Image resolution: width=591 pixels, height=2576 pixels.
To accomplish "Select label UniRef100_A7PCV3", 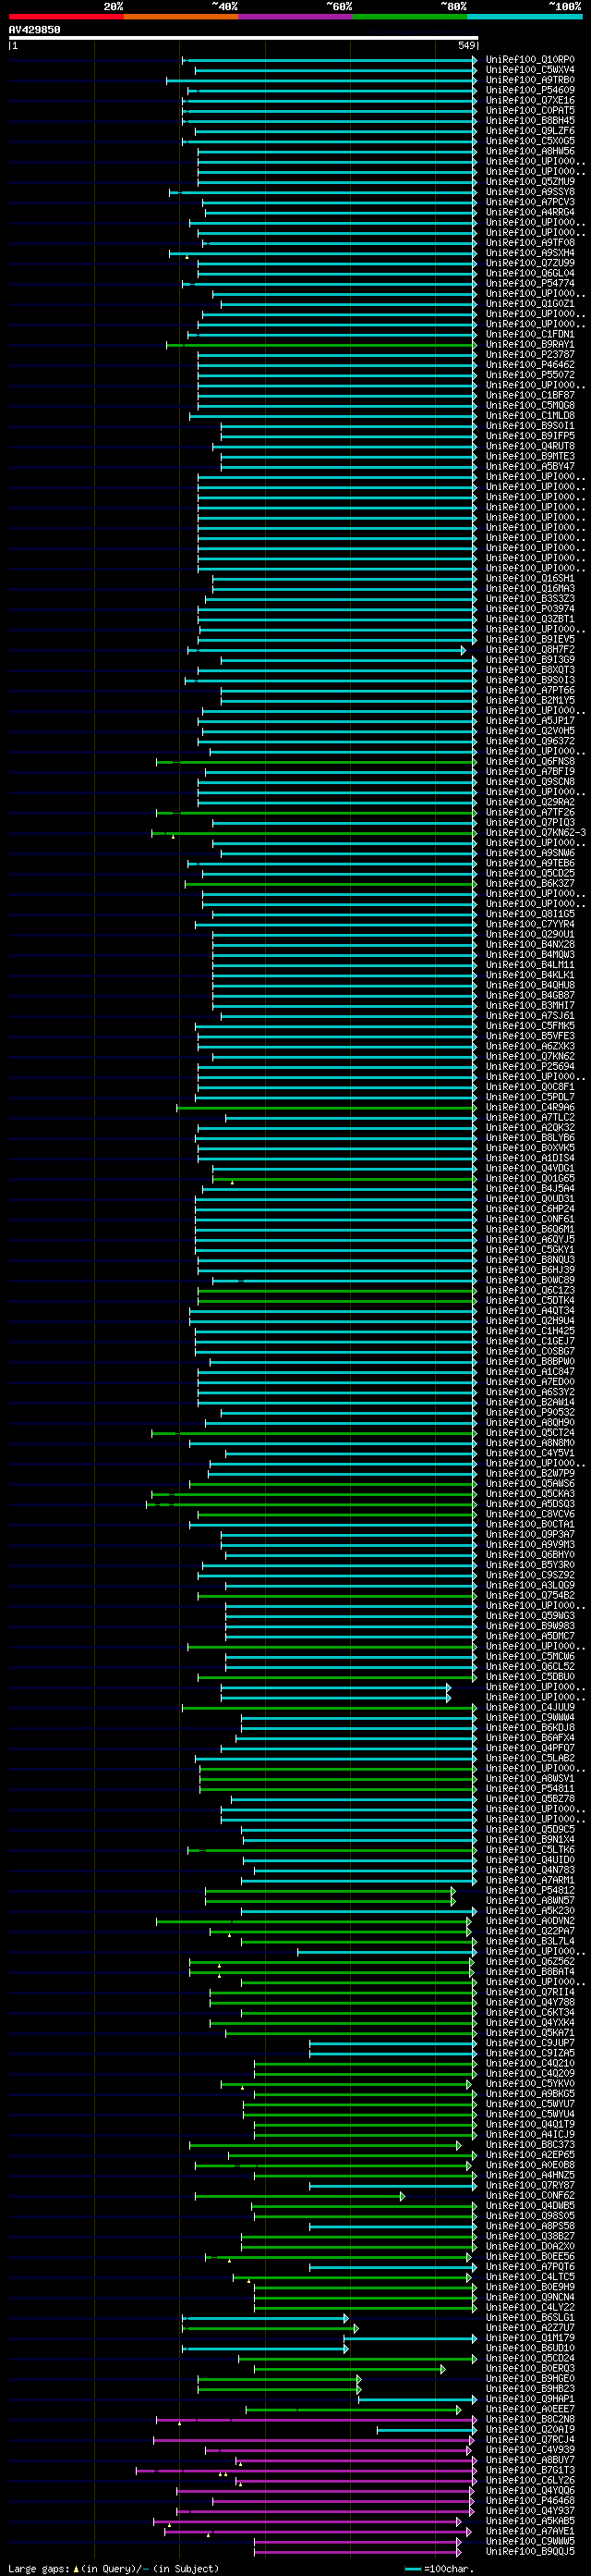I will [530, 202].
